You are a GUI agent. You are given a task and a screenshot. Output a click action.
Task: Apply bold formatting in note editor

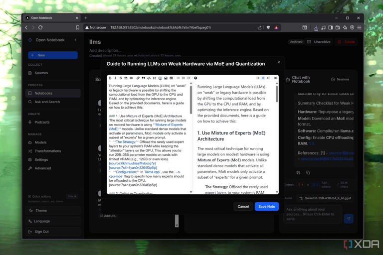pyautogui.click(x=110, y=78)
